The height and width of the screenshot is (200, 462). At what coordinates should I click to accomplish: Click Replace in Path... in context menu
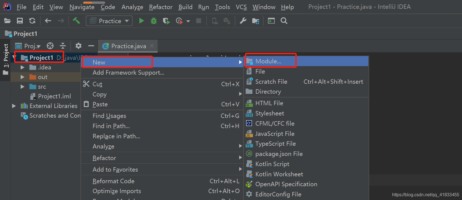(x=162, y=136)
